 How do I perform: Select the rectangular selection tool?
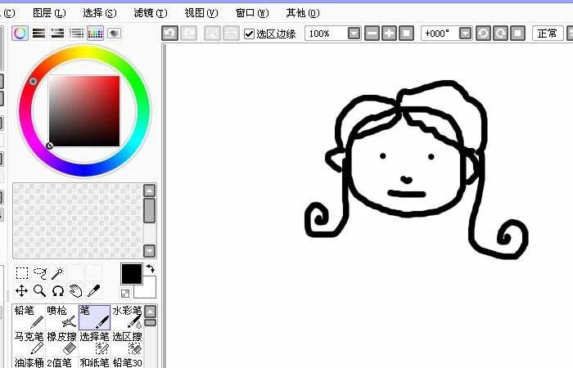(22, 272)
